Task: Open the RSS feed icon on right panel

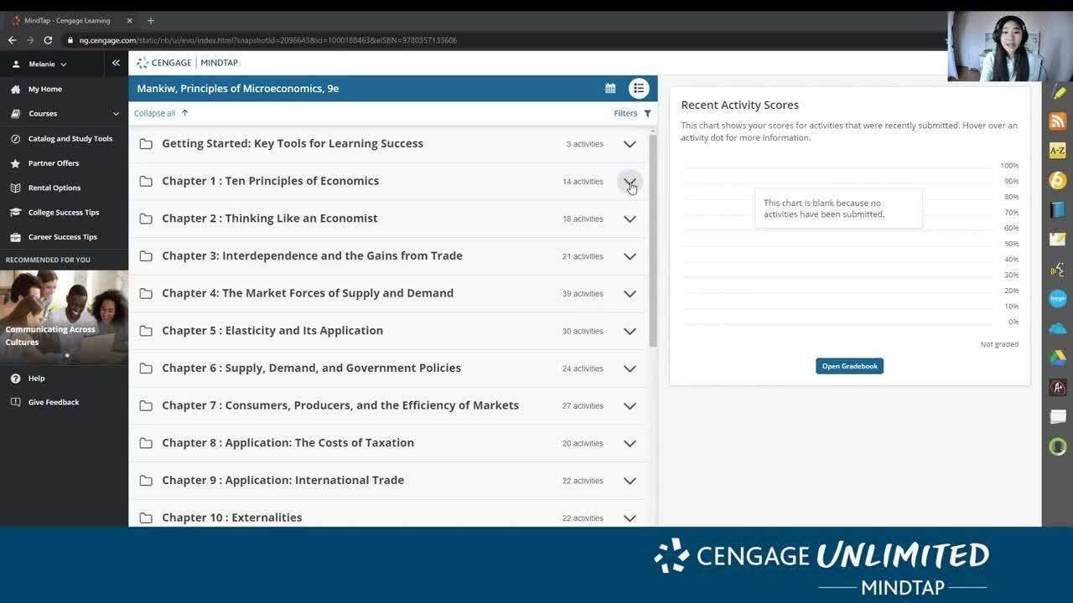Action: [1057, 121]
